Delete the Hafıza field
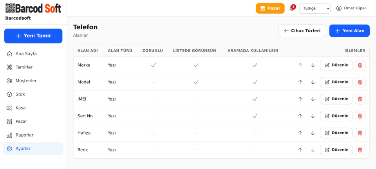Screen dimensions: 376x169 coord(360,133)
